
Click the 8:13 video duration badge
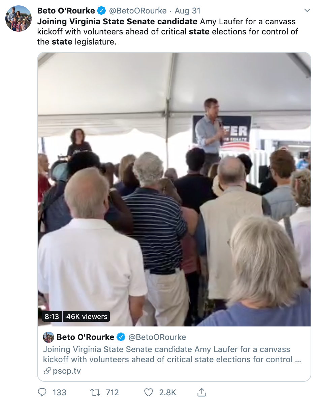(x=52, y=316)
